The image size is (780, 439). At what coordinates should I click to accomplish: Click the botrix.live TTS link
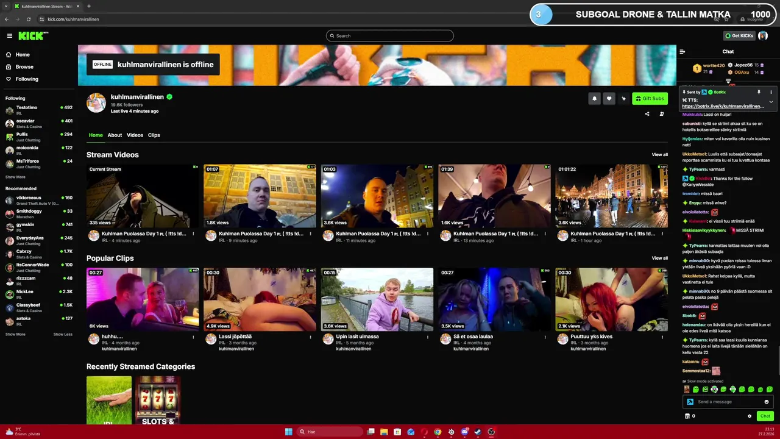click(x=723, y=106)
